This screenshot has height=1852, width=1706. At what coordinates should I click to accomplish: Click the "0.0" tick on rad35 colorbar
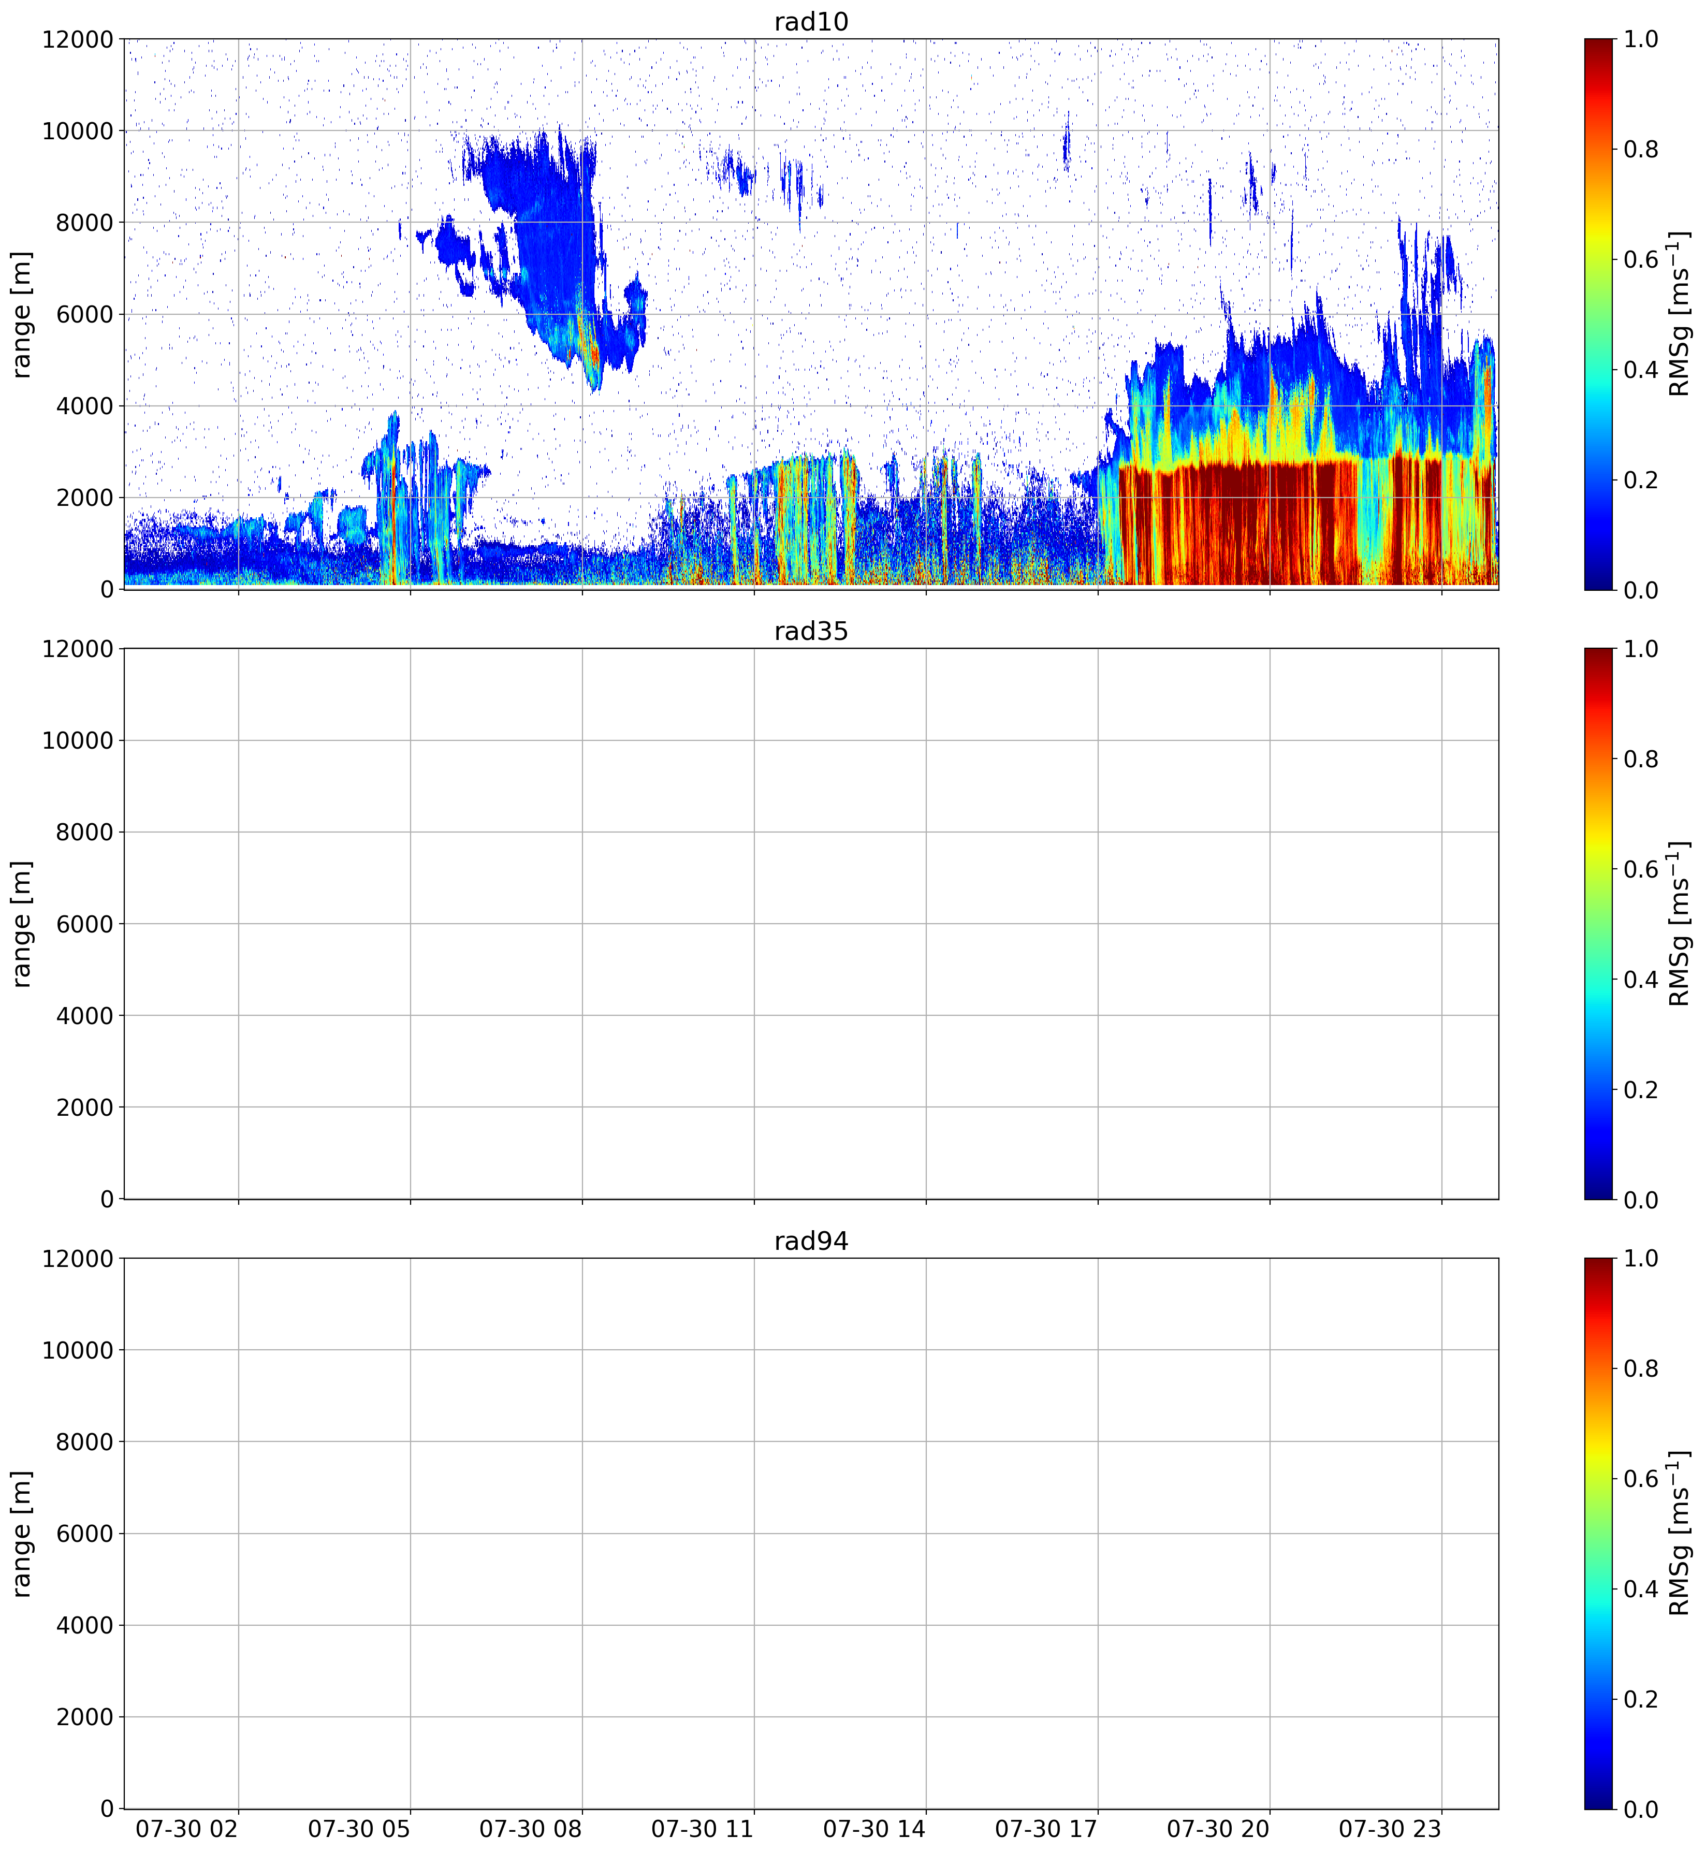click(1641, 1200)
